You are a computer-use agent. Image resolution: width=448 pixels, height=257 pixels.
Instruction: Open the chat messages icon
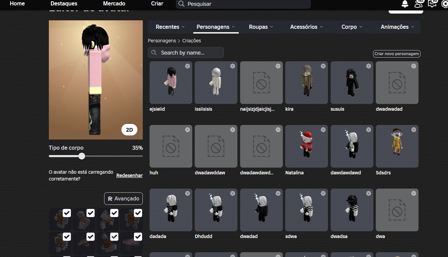432,4
